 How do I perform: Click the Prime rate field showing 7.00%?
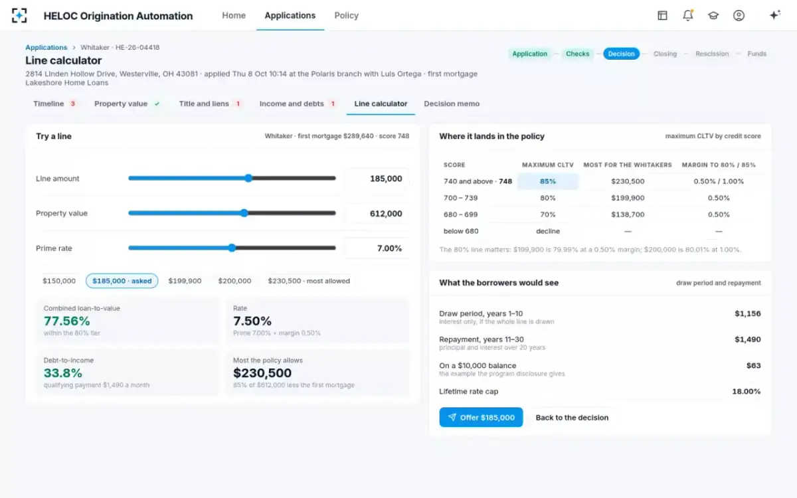click(377, 248)
